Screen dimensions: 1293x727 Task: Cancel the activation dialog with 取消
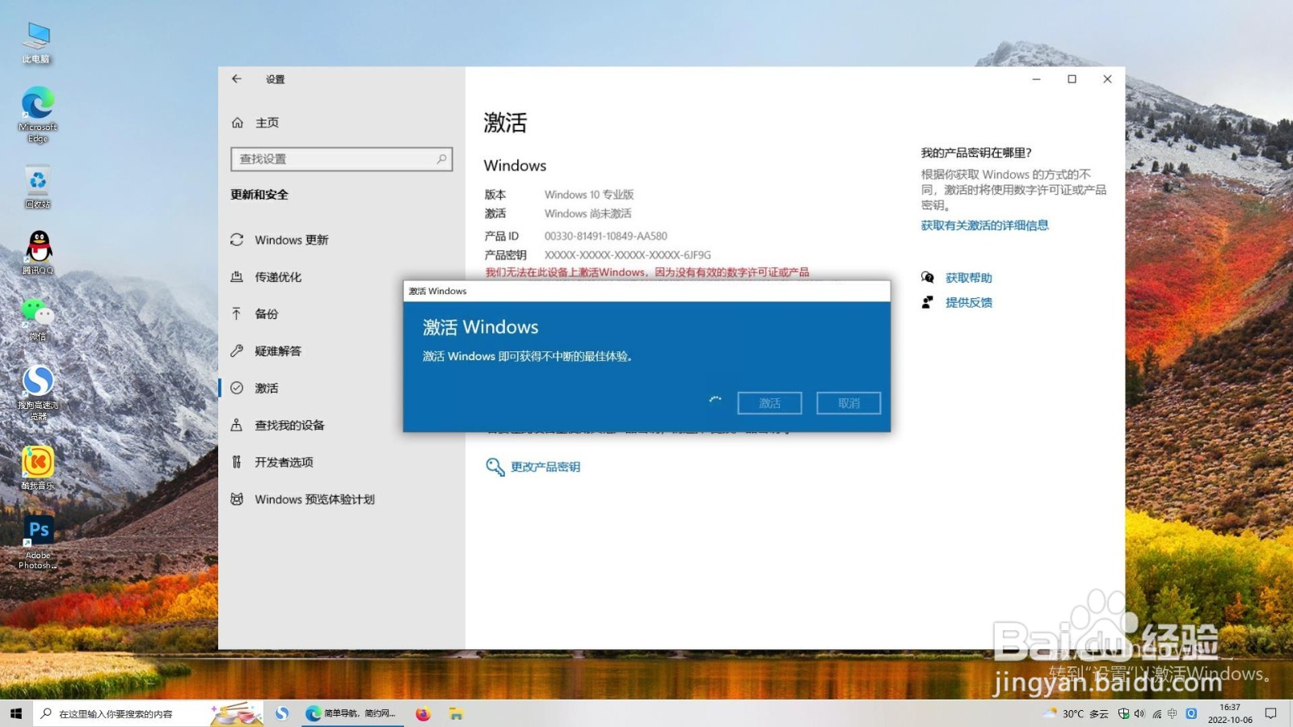tap(848, 402)
